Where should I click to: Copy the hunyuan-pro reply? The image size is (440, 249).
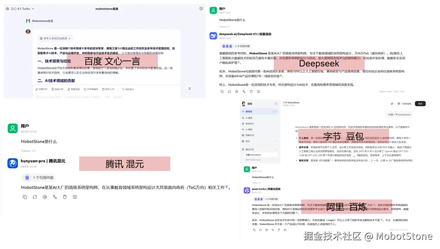click(x=25, y=197)
